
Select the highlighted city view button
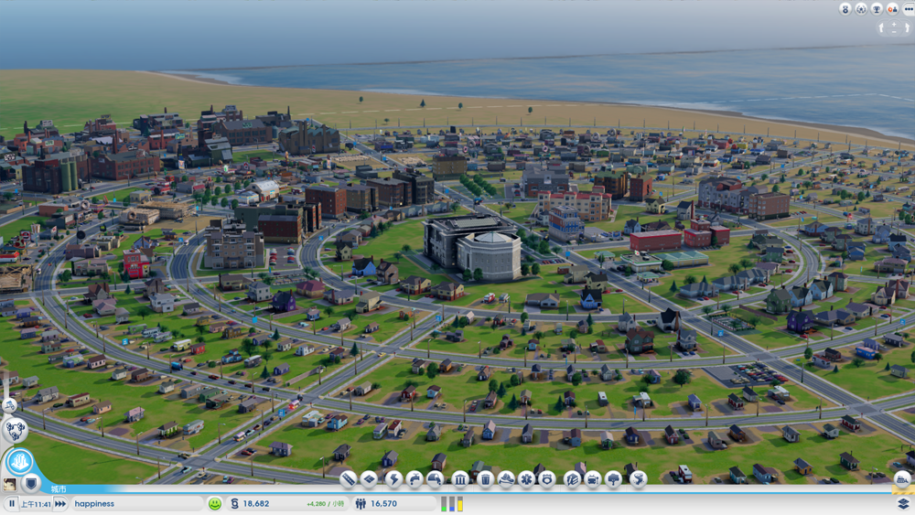point(19,462)
